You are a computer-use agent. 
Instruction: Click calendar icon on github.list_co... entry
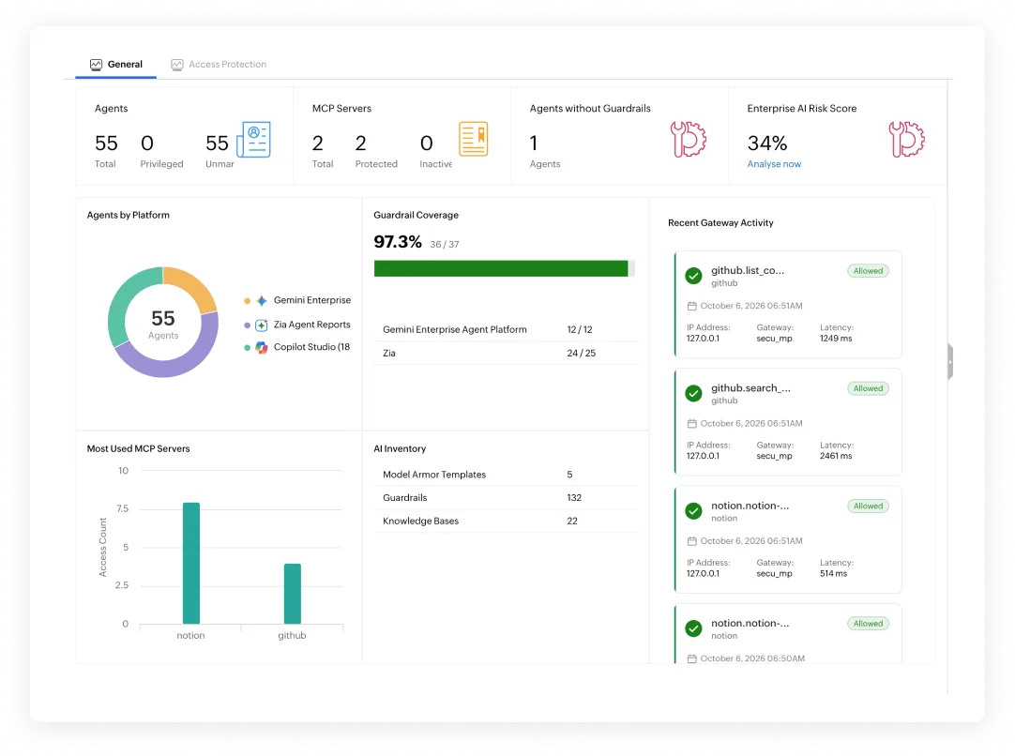click(x=692, y=306)
